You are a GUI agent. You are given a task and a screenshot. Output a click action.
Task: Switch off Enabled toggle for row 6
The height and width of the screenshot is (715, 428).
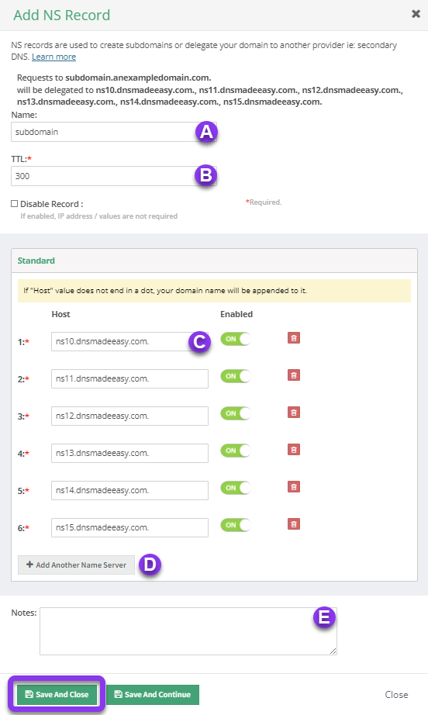[236, 525]
